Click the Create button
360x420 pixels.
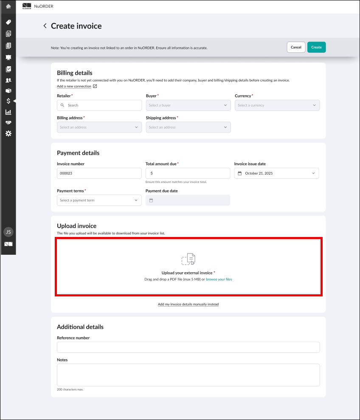coord(316,47)
